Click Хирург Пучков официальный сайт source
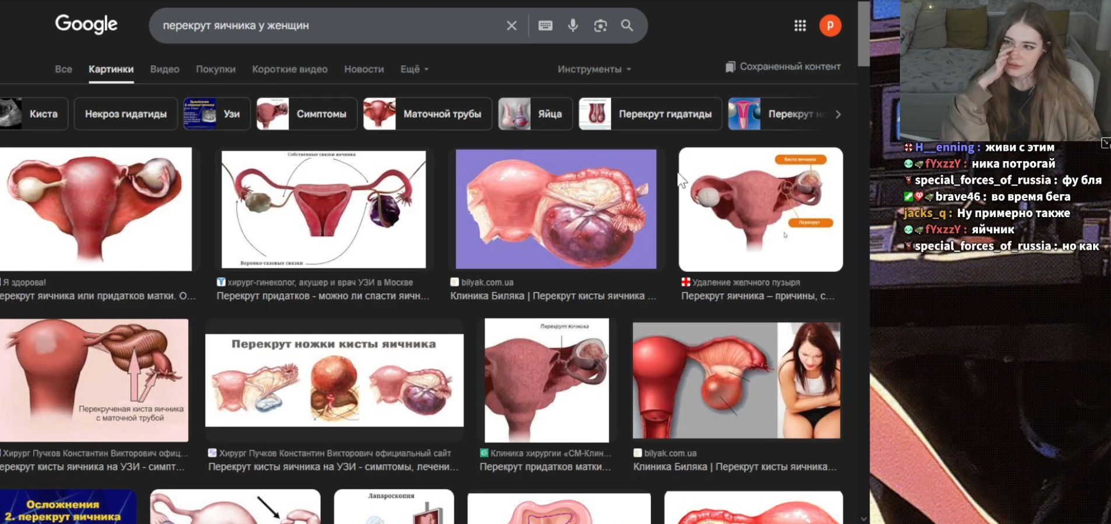 click(x=335, y=453)
